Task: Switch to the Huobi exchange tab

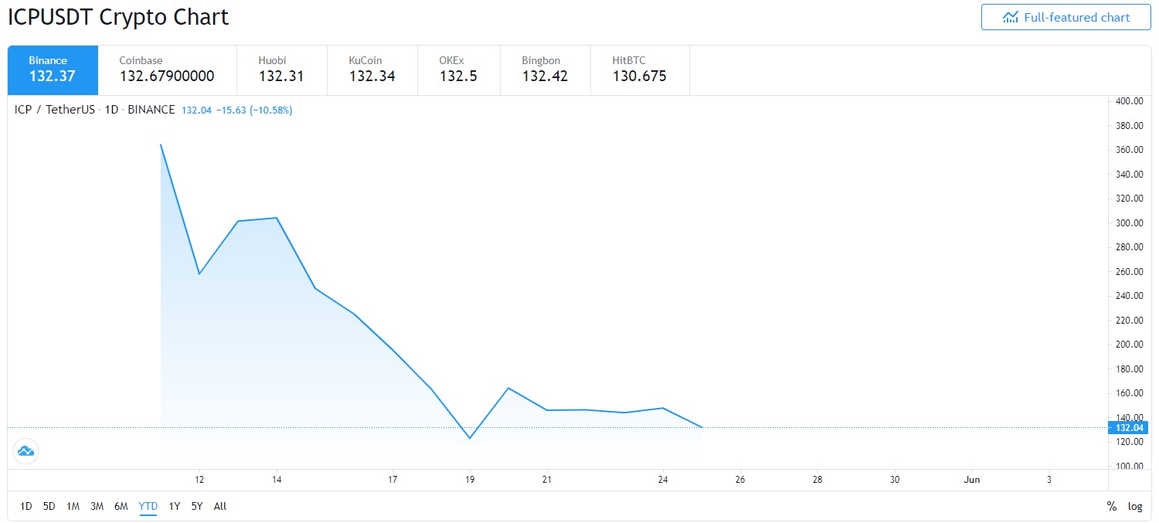Action: [x=282, y=70]
